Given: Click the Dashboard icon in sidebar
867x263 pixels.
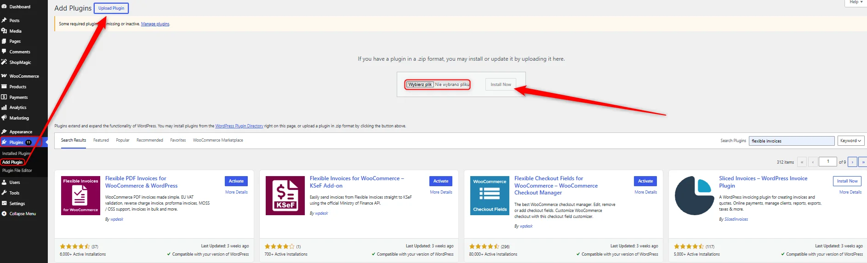Looking at the screenshot, I should pos(4,6).
